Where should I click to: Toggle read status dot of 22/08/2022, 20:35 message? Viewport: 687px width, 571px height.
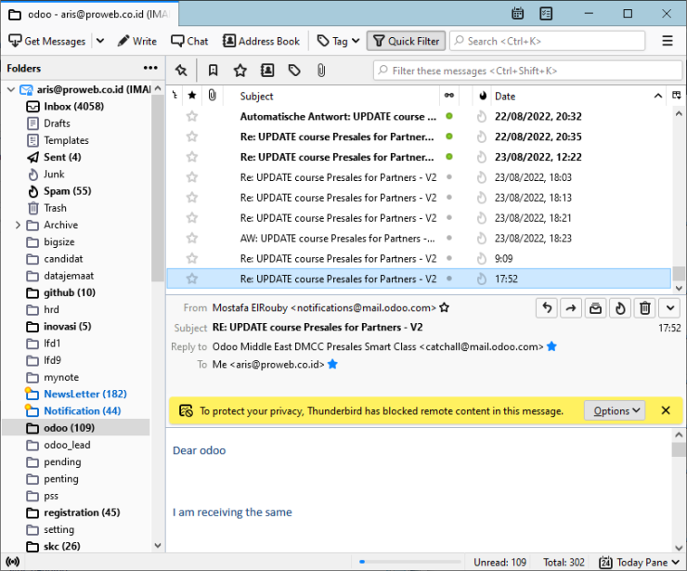[449, 136]
